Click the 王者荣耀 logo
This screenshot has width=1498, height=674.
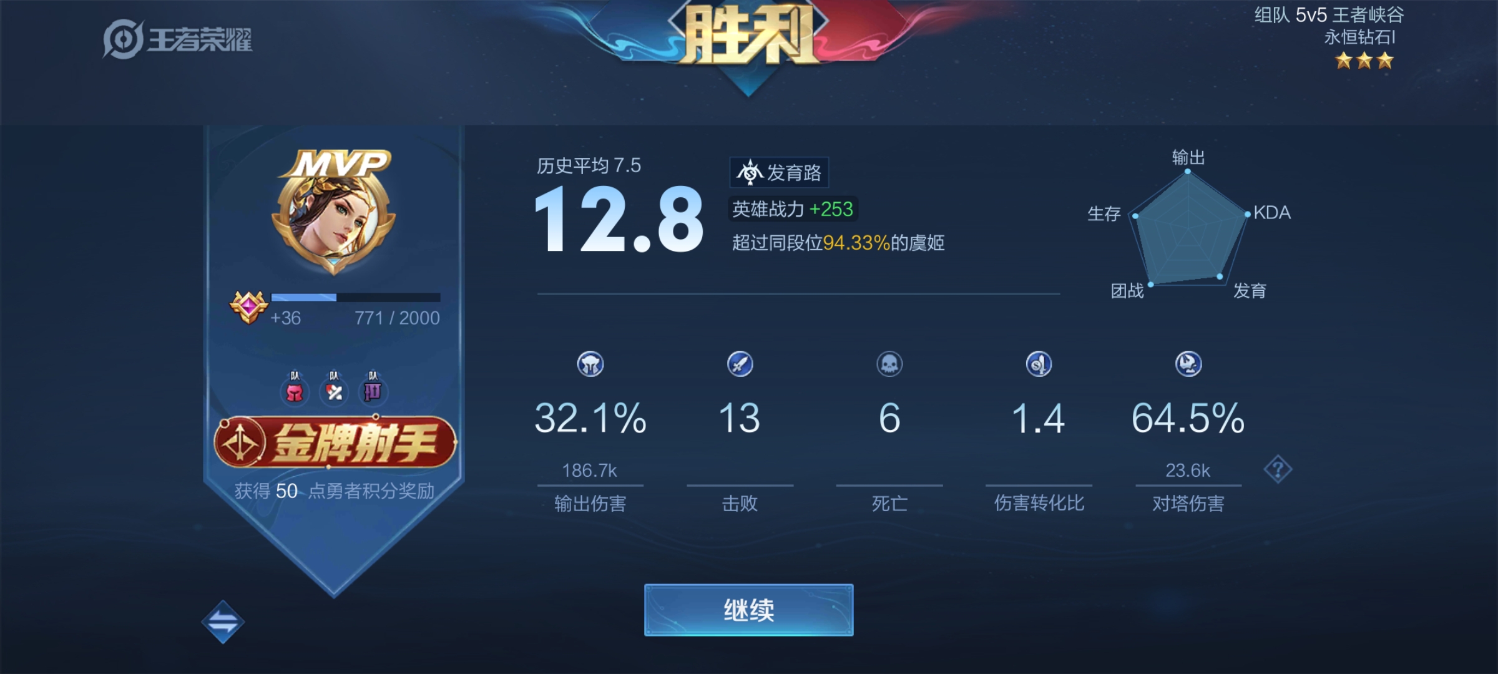click(x=177, y=39)
